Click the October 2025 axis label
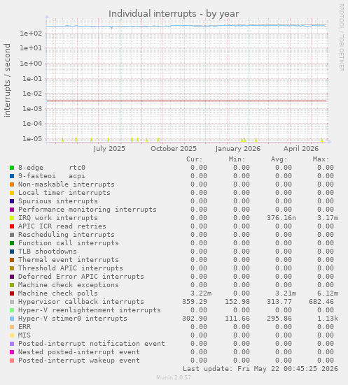The width and height of the screenshot is (348, 385). (174, 149)
